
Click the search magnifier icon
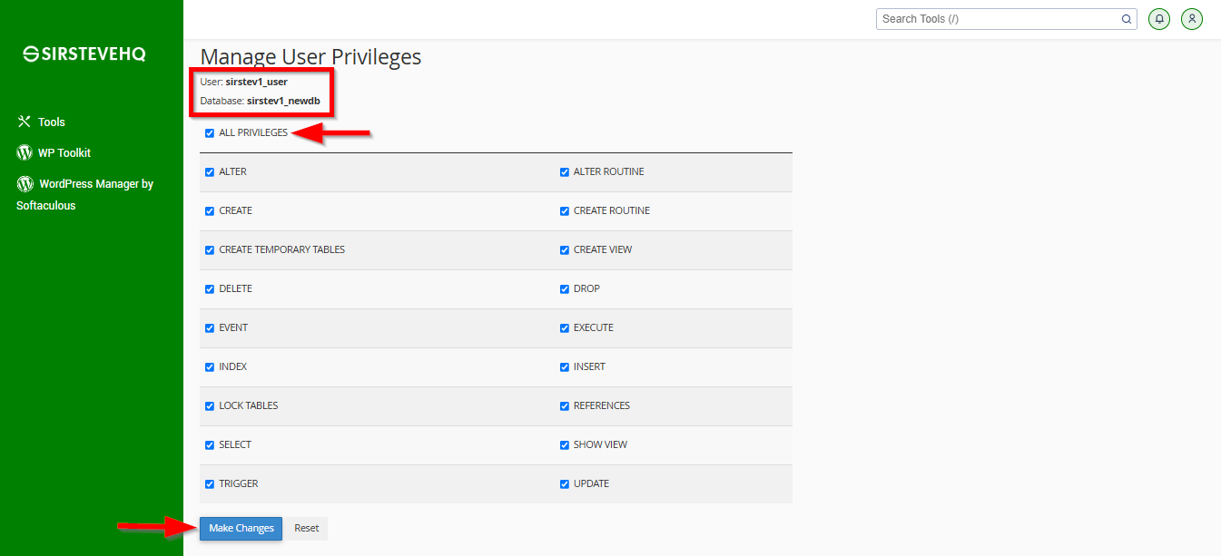pos(1127,19)
